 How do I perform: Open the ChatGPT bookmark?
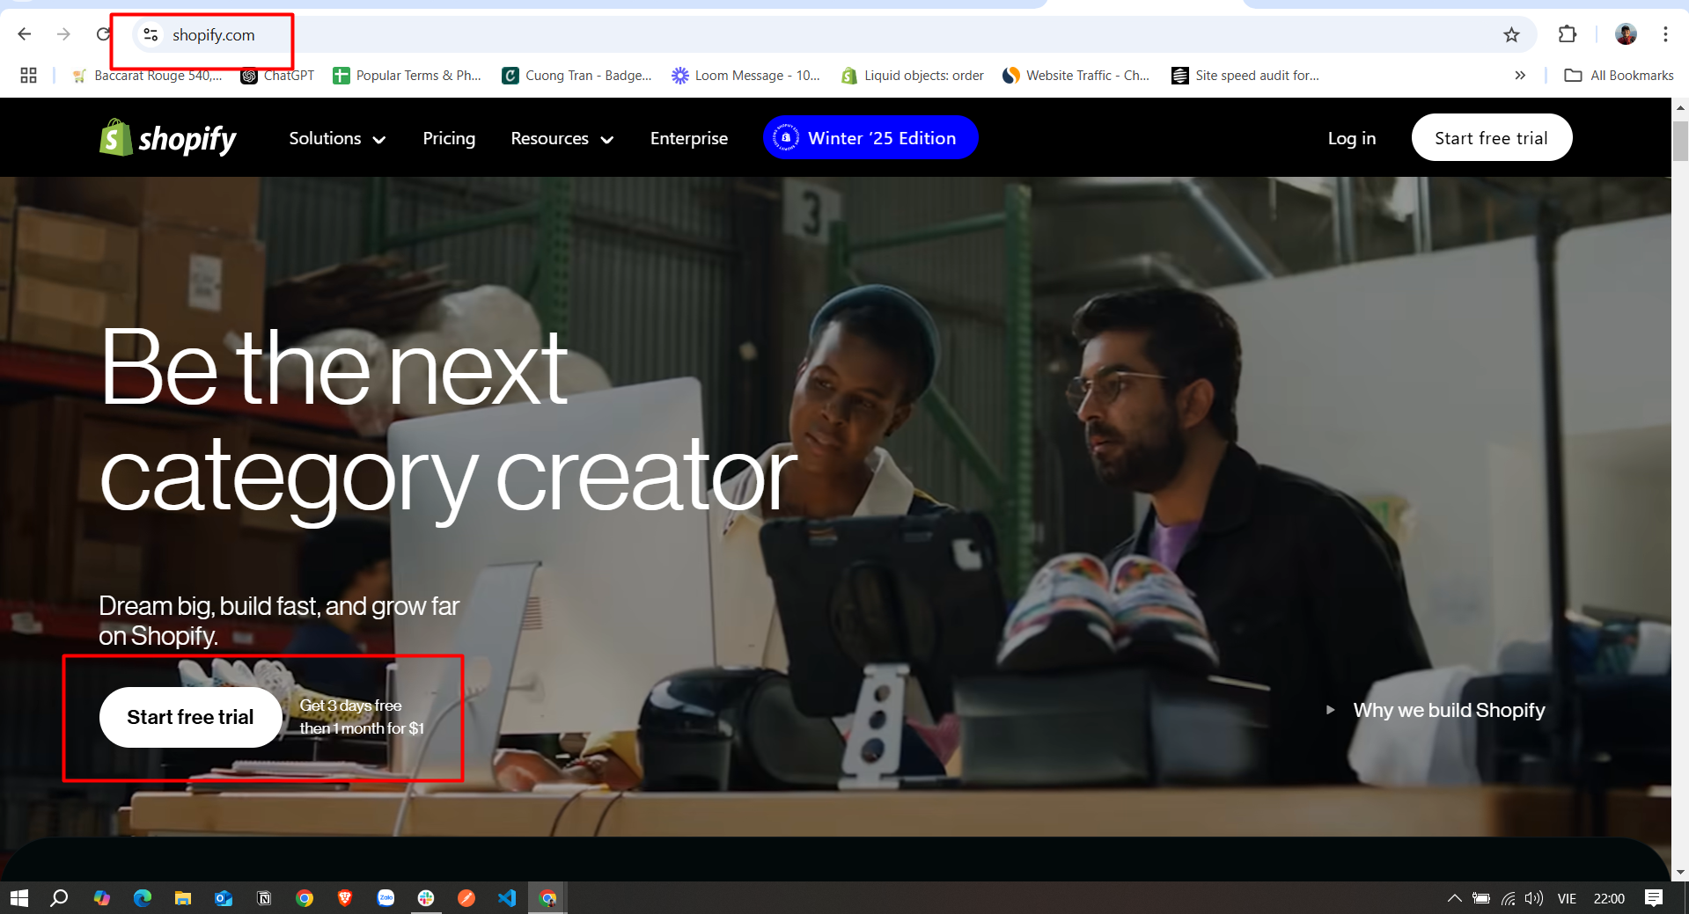tap(277, 76)
